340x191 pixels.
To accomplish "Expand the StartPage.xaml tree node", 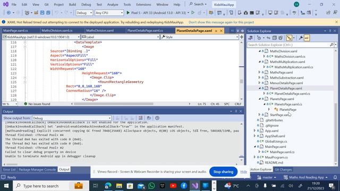I will [x=260, y=115].
